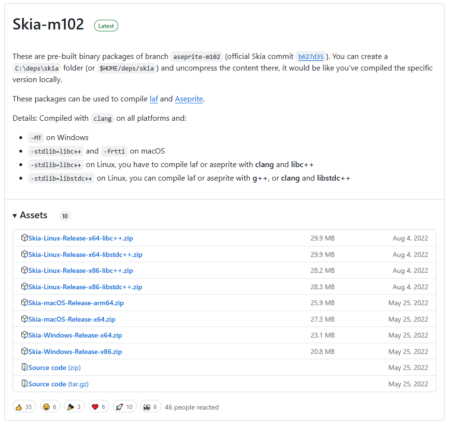Click the Assets count badge 10
449x424 pixels.
65,216
